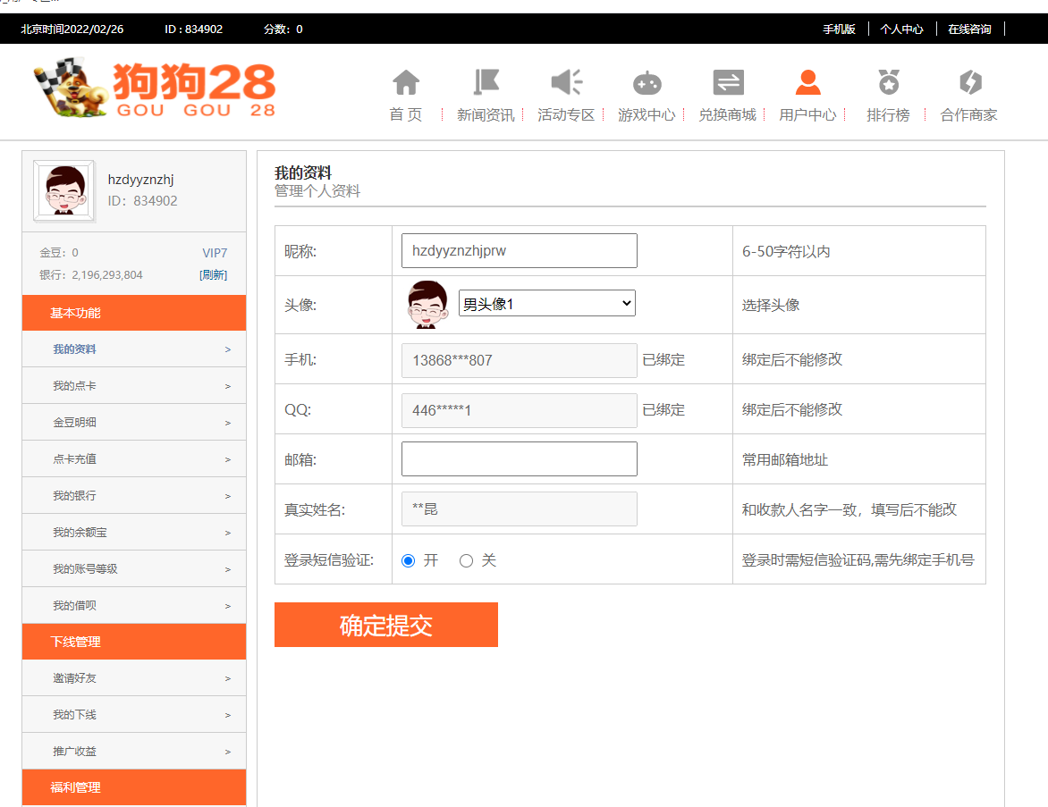
Task: Click the ranking medal icon
Action: [888, 83]
